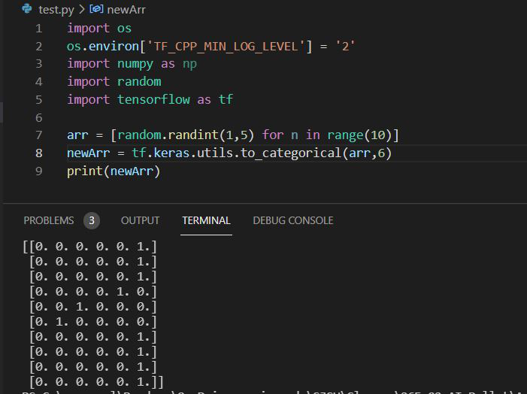Show the DEBUG CONSOLE tab
Viewport: 527px width, 394px height.
point(292,220)
